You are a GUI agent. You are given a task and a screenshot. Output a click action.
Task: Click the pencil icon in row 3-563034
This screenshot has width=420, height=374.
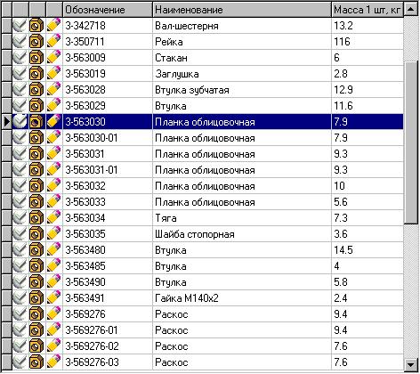click(53, 218)
